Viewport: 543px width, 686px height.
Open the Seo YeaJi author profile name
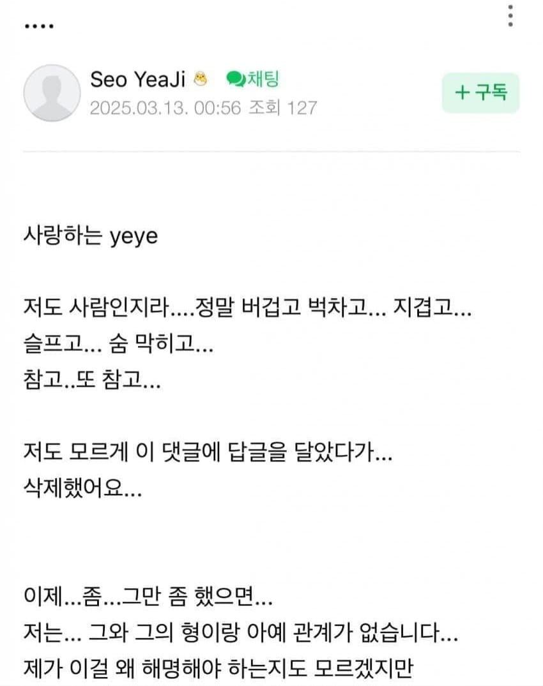point(137,80)
